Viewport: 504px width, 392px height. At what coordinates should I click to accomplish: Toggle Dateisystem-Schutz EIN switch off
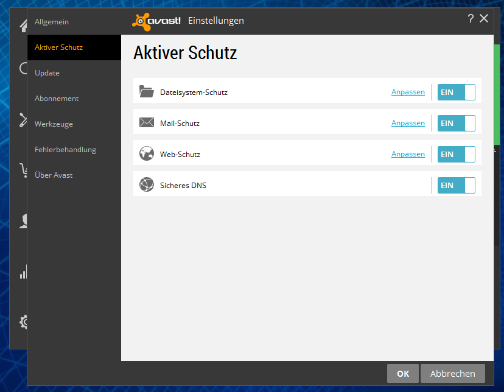click(x=456, y=92)
